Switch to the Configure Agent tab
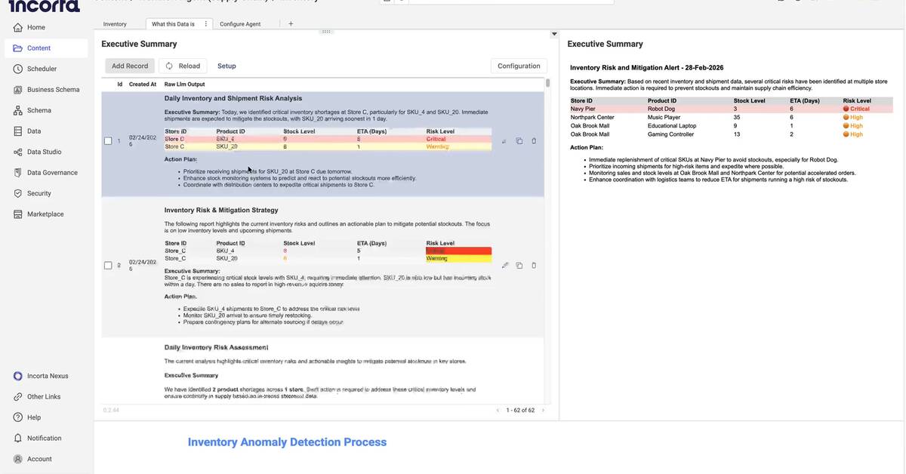906x474 pixels. point(240,24)
